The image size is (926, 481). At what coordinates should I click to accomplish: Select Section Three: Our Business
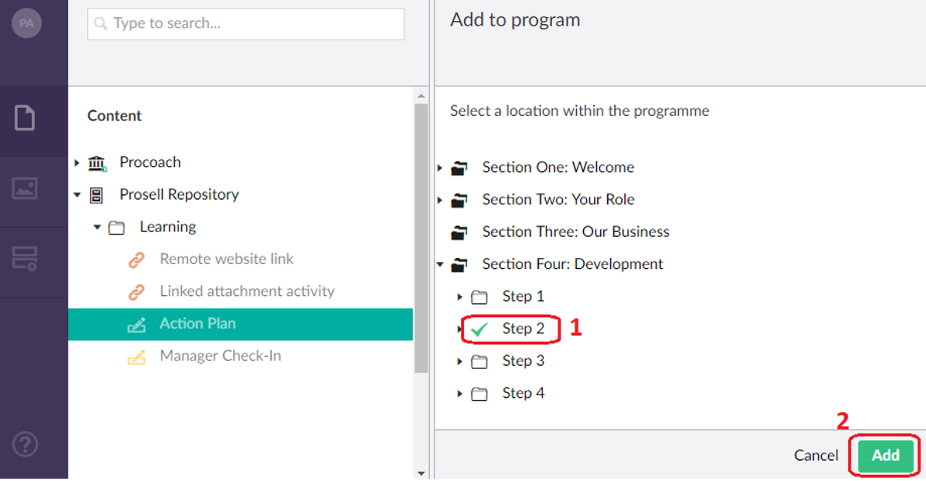[x=575, y=232]
